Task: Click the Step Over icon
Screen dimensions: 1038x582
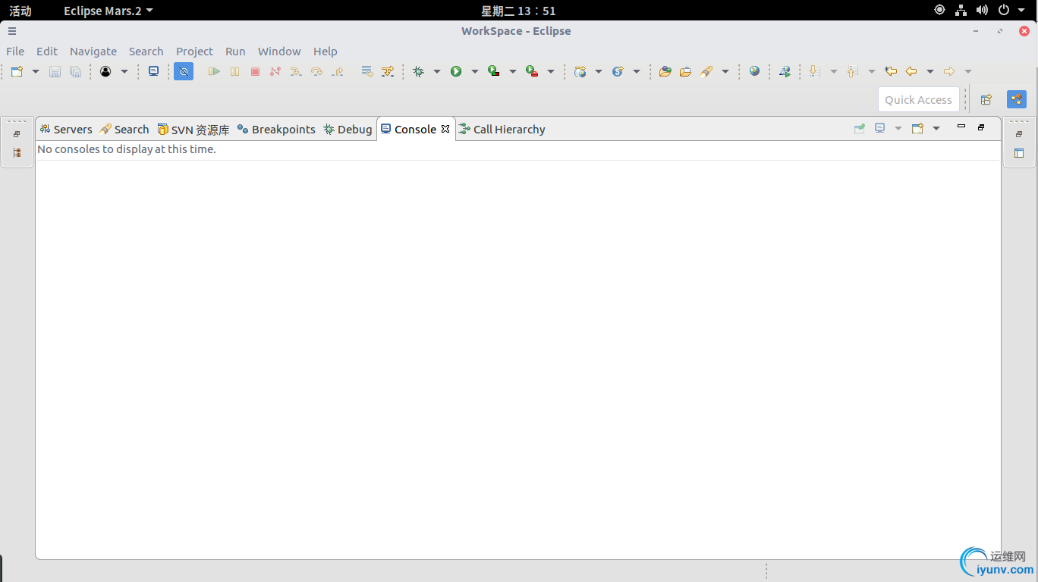Action: click(316, 71)
